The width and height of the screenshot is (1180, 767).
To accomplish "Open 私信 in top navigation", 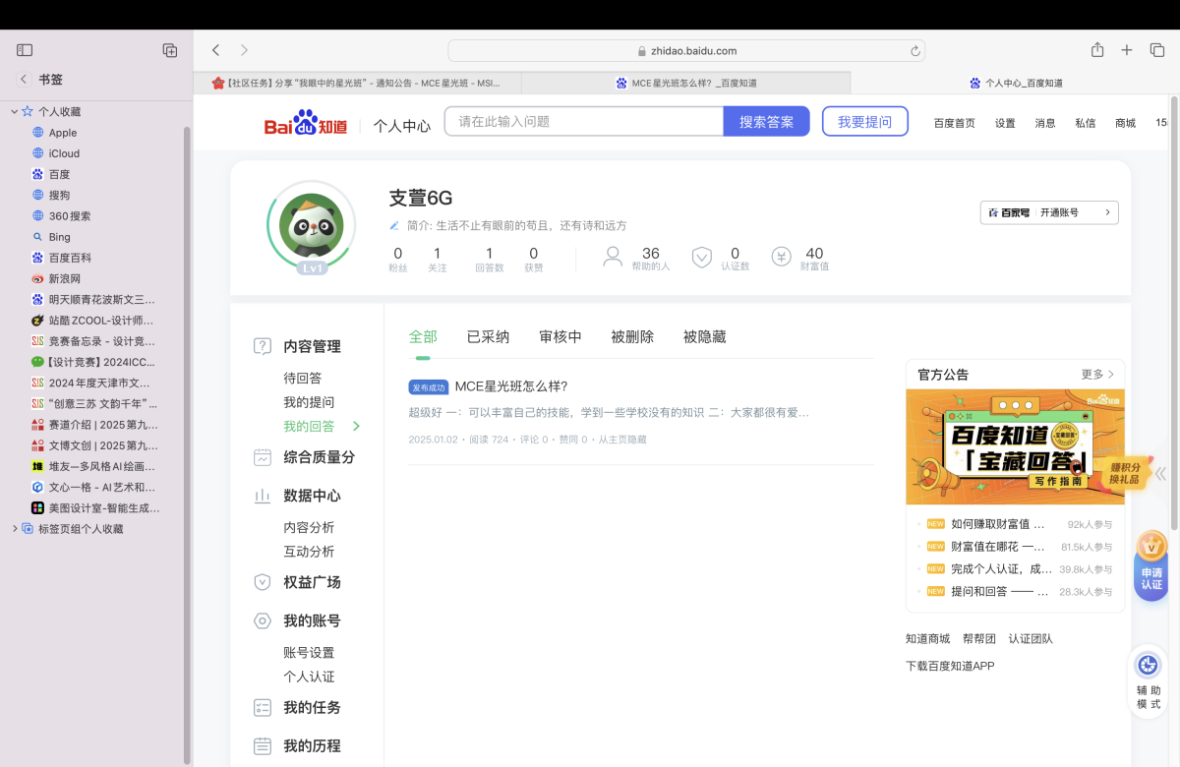I will [x=1086, y=123].
